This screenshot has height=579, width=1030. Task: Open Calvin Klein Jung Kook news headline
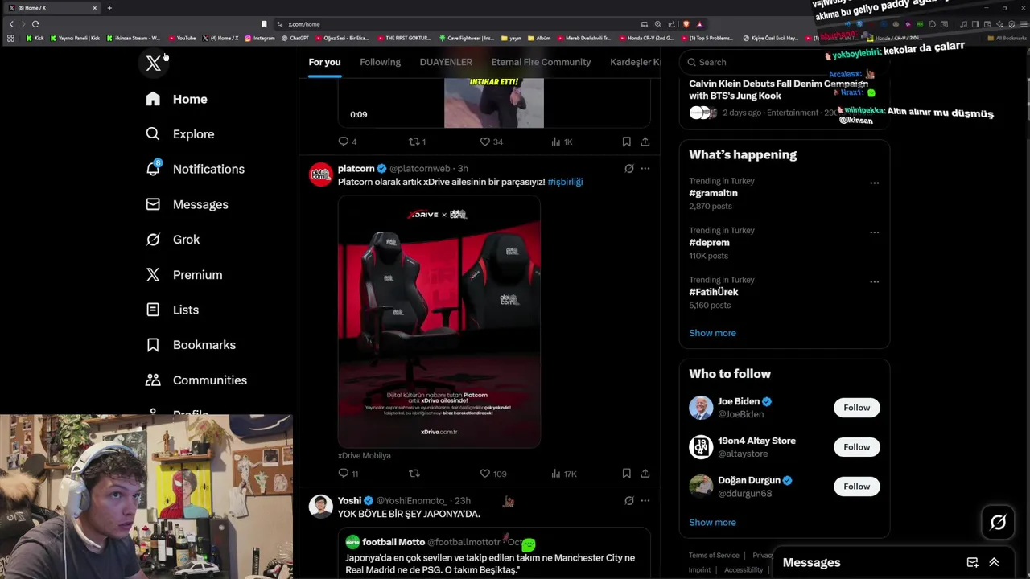[778, 89]
